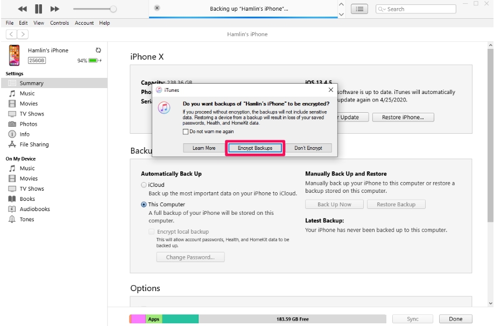
Task: Click the sync spinner icon beside device name
Action: click(98, 50)
